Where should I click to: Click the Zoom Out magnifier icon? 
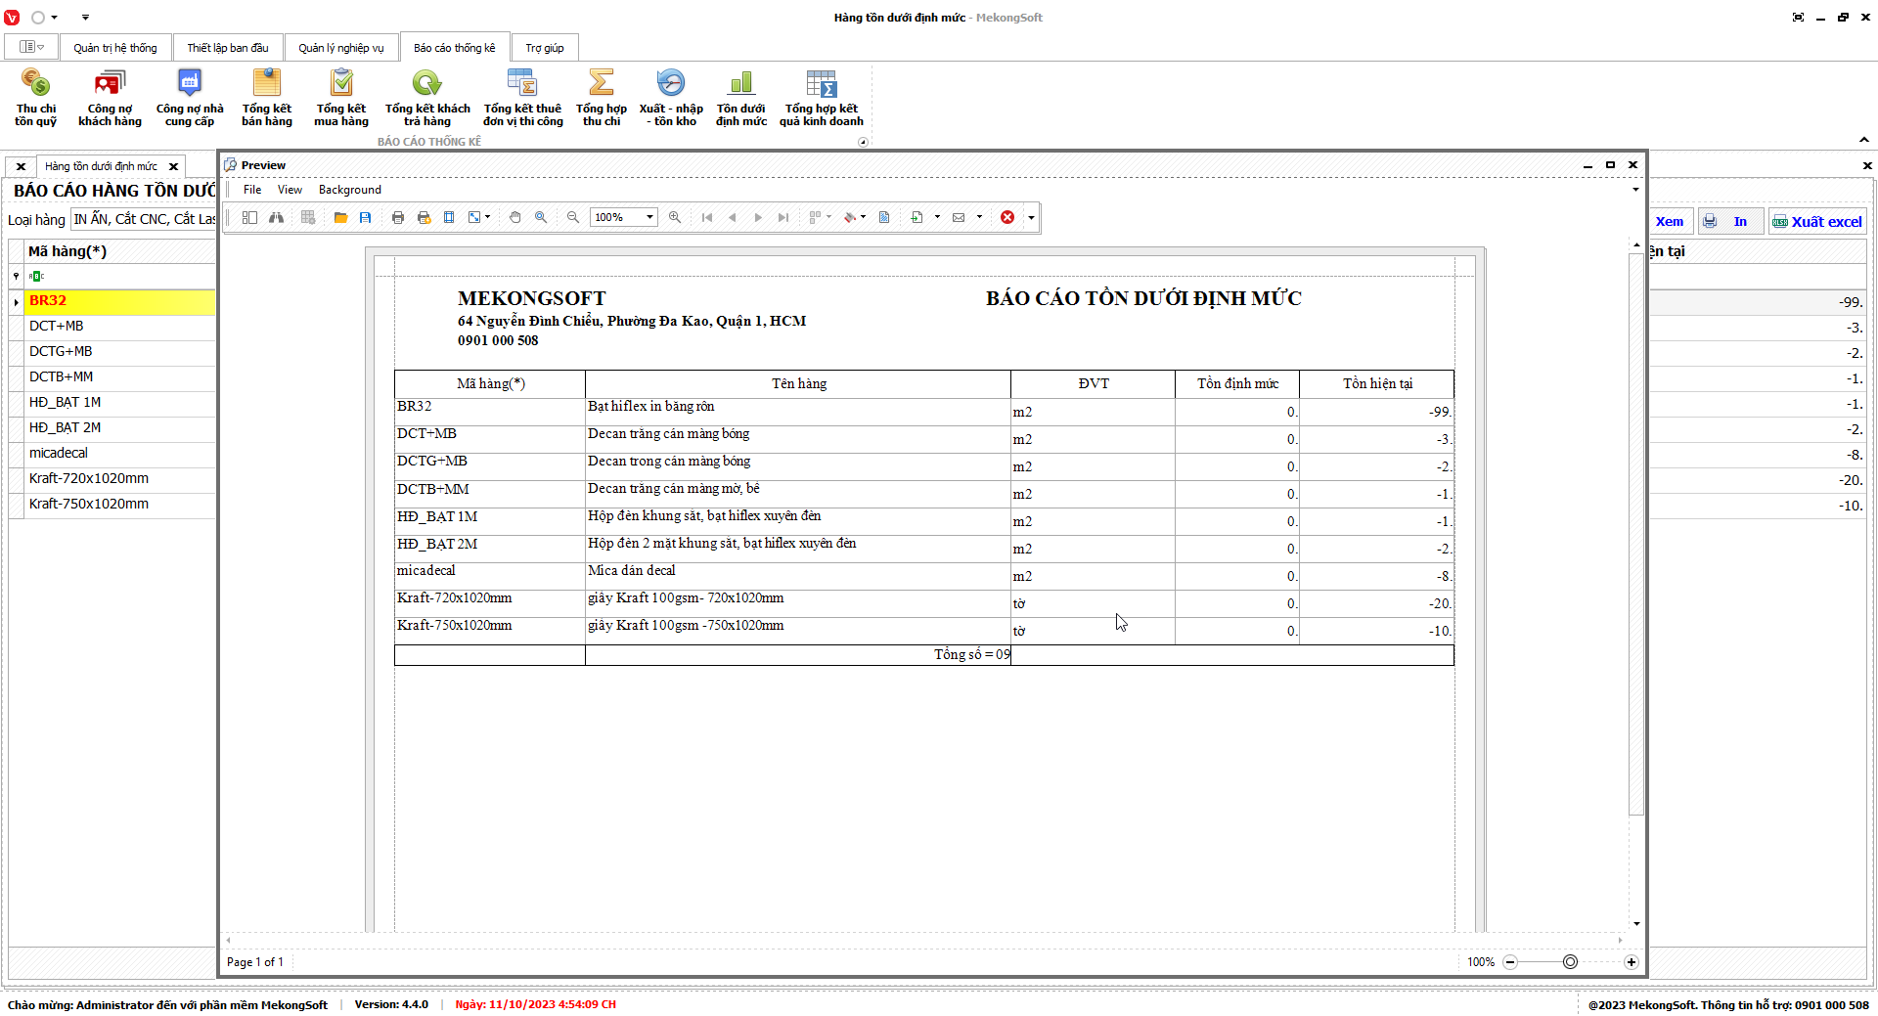573,217
